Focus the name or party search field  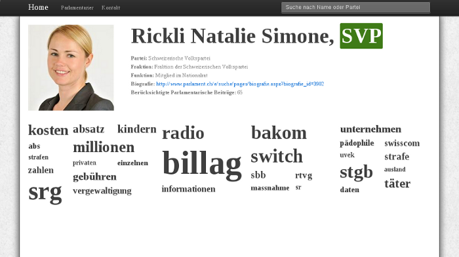coord(355,7)
